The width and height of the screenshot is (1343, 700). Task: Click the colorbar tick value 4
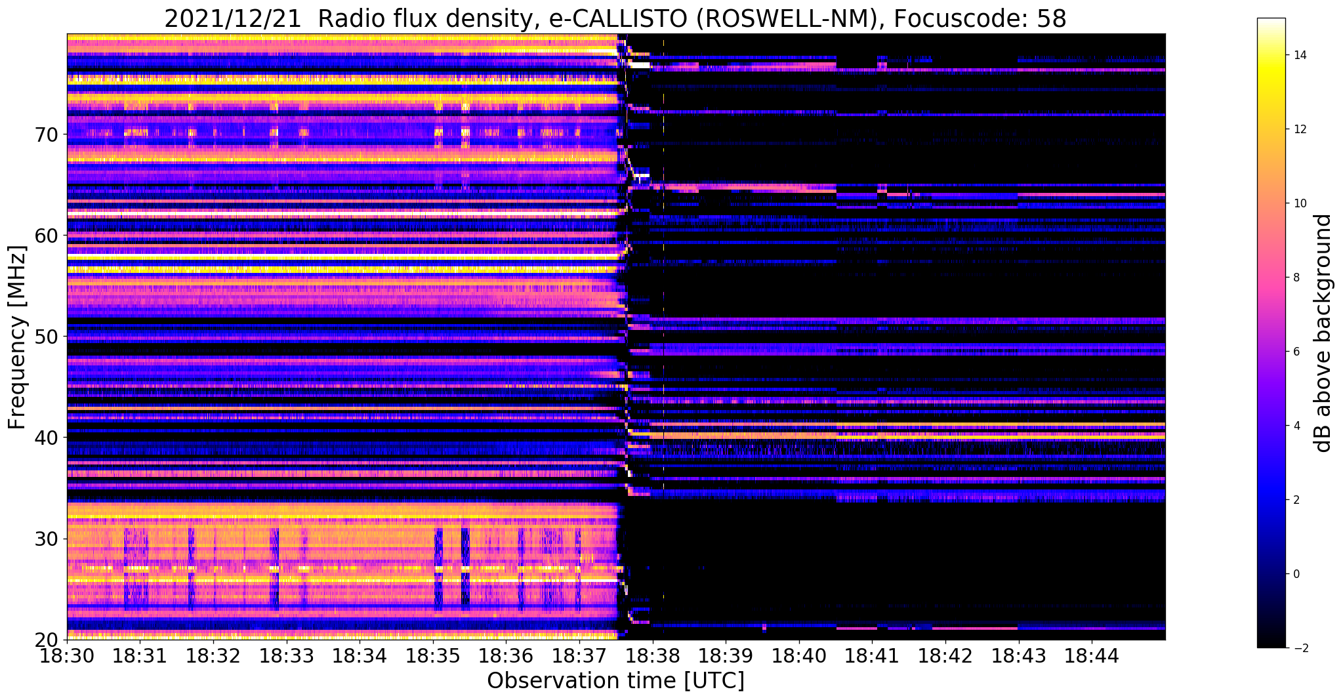pos(1296,426)
